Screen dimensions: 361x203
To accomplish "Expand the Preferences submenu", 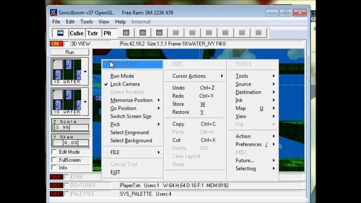I will tap(253, 144).
